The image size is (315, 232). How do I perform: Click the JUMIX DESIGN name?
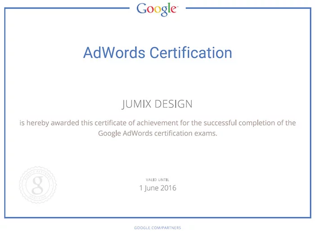(x=157, y=104)
